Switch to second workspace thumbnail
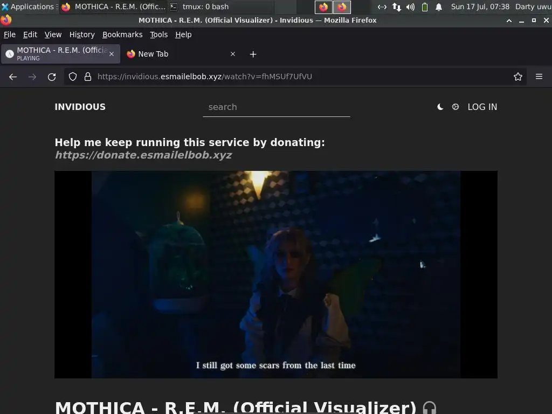This screenshot has height=414, width=552. [342, 6]
